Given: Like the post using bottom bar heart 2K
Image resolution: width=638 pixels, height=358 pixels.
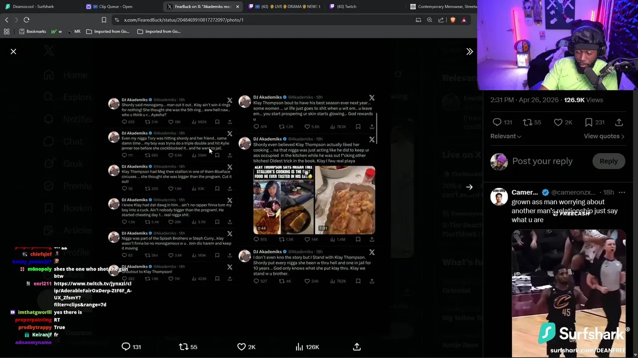Looking at the screenshot, I should (246, 347).
